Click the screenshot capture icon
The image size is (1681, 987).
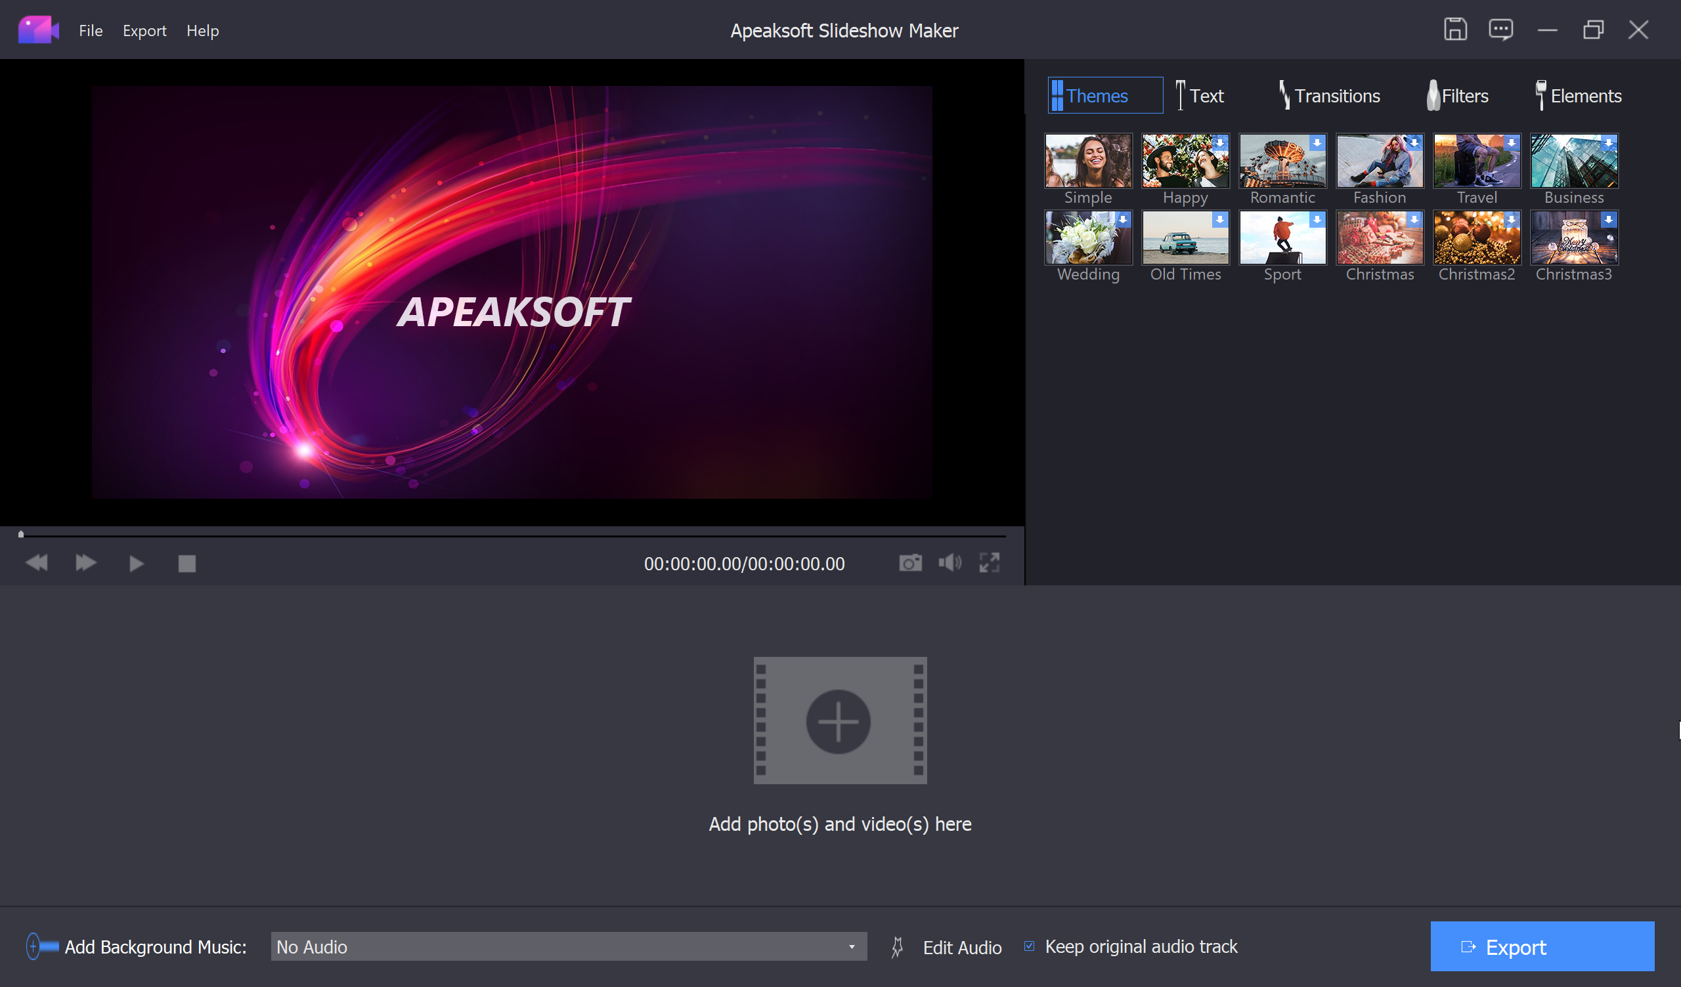[911, 562]
